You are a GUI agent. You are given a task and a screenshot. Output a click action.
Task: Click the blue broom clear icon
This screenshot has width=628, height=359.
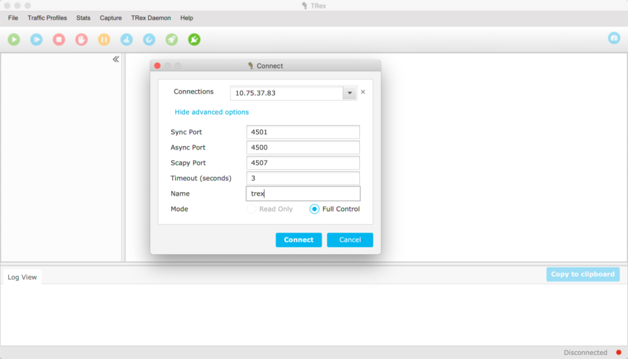tap(126, 39)
